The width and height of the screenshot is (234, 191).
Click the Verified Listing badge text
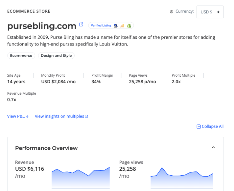point(101,26)
